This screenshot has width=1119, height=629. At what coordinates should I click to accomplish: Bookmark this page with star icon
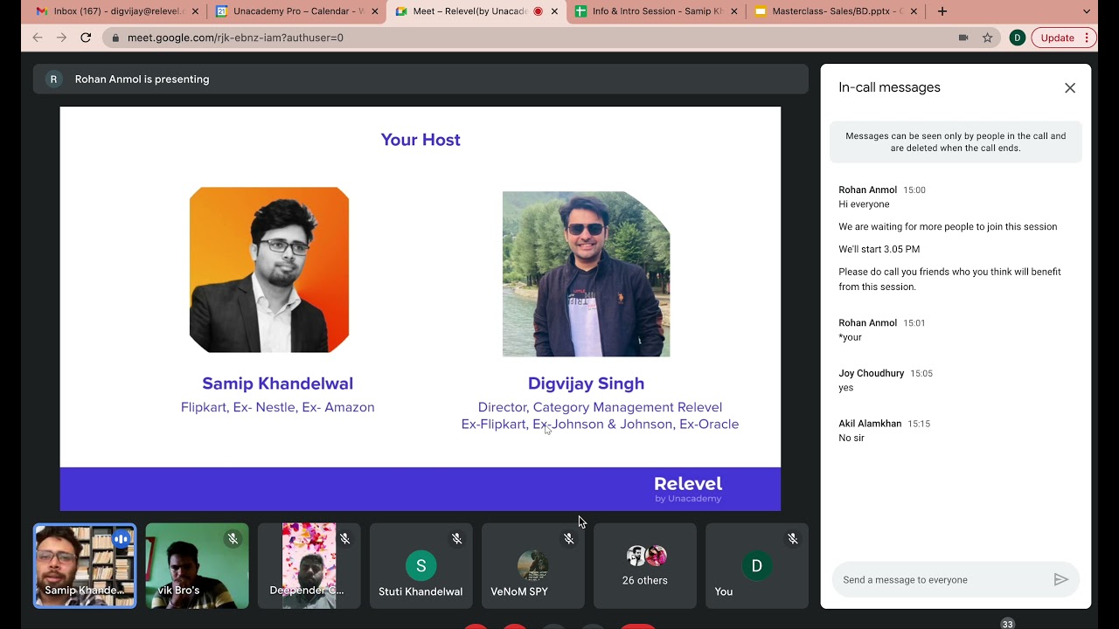click(x=987, y=38)
